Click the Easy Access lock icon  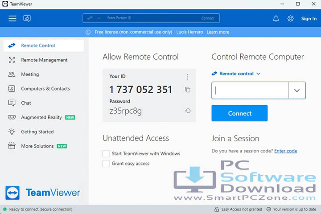coord(217,209)
